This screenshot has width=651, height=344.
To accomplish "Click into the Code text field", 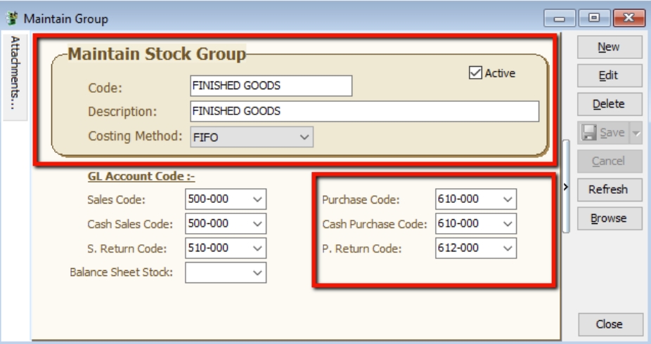I will click(x=270, y=86).
